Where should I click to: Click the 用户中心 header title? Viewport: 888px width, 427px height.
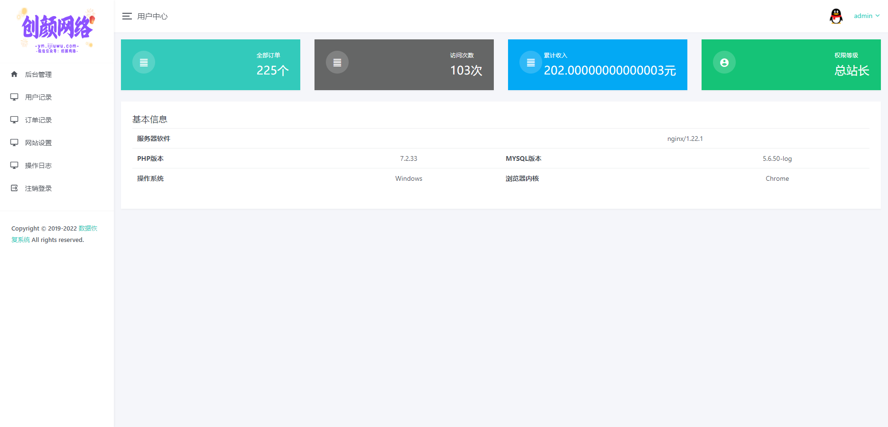(152, 16)
